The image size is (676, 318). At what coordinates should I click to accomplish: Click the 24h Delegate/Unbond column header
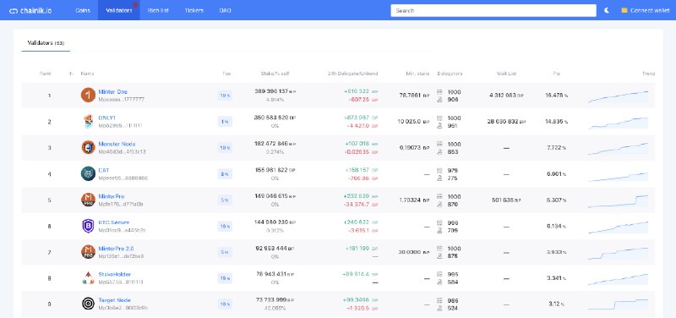pyautogui.click(x=352, y=74)
